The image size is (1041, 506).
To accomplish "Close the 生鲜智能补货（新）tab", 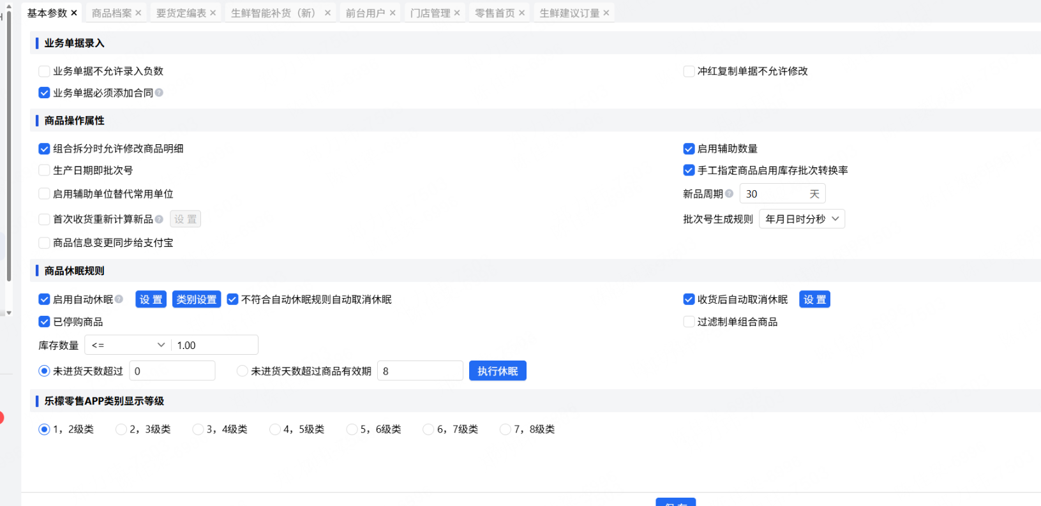I will 327,13.
